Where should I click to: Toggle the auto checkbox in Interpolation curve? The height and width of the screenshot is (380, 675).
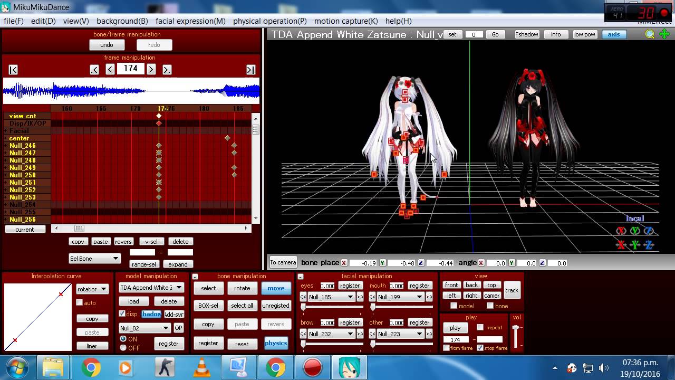pyautogui.click(x=80, y=302)
